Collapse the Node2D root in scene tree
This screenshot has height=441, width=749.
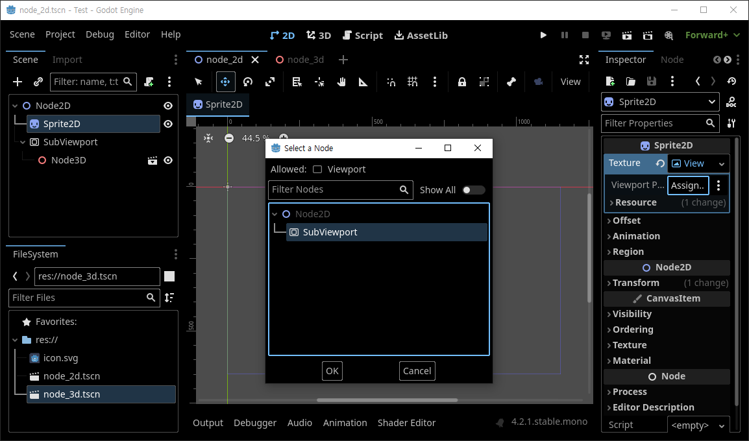point(15,106)
